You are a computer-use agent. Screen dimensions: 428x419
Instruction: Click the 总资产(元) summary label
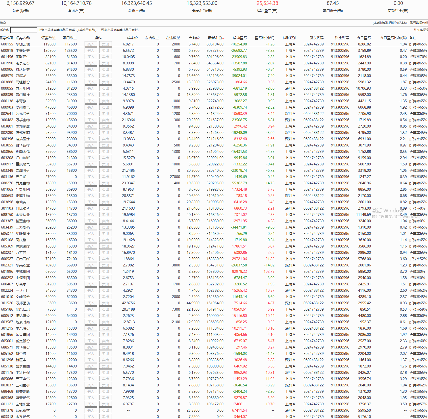point(137,11)
